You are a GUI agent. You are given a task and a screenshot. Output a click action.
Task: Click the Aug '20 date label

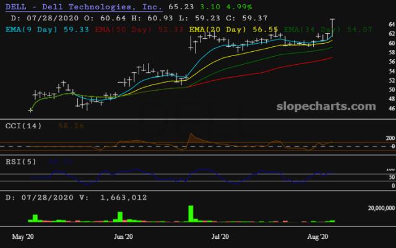coord(319,236)
